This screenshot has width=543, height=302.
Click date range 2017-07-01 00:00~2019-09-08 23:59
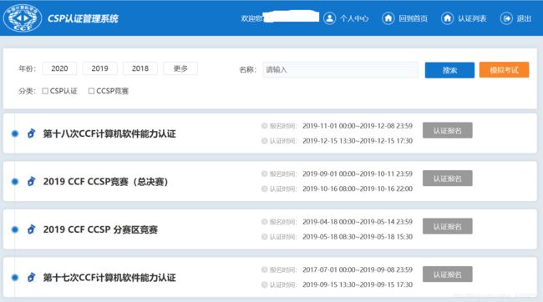coord(358,269)
